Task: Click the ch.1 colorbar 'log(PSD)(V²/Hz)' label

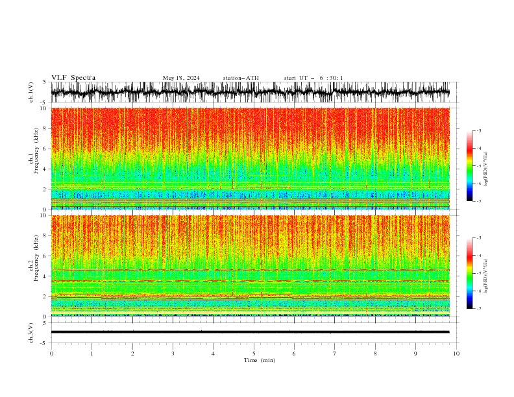Action: 486,169
